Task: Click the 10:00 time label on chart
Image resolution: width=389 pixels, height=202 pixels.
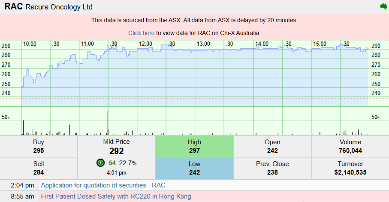Action: click(30, 44)
